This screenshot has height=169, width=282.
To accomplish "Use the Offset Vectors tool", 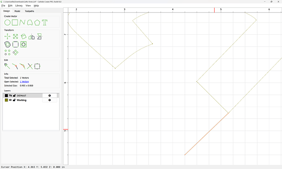I will (x=7, y=44).
